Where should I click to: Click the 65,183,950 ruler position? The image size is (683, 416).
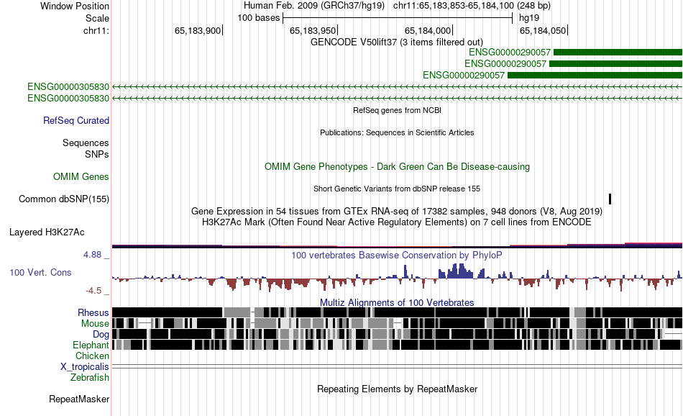(x=312, y=30)
